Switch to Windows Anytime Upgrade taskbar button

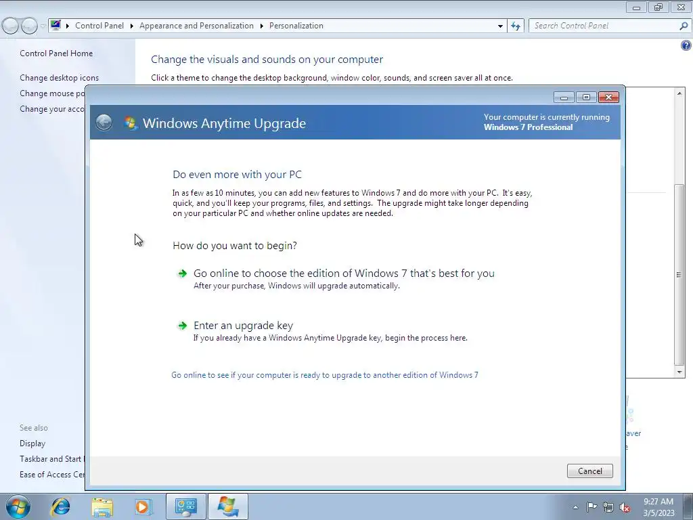pyautogui.click(x=227, y=506)
